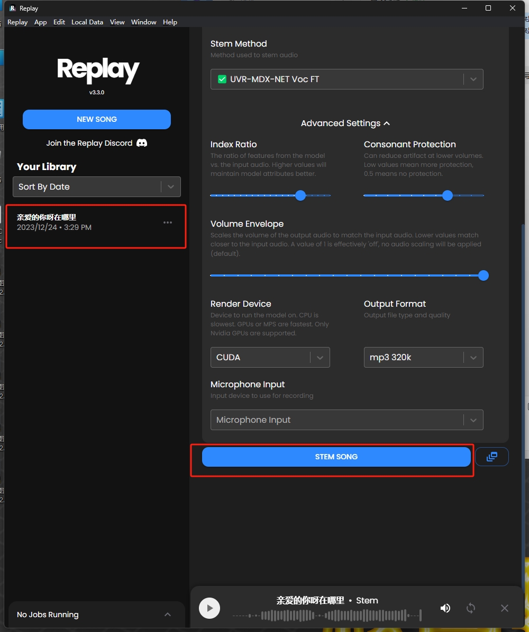Open the Output Format mp3 320k dropdown
This screenshot has width=529, height=632.
click(x=424, y=357)
